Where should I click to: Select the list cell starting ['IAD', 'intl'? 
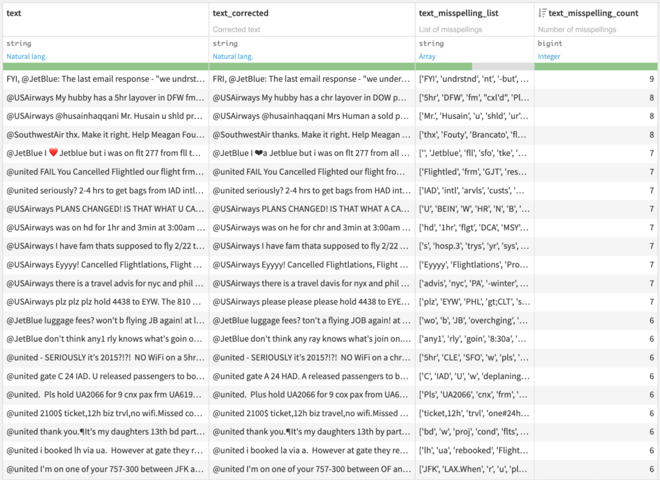coord(474,190)
